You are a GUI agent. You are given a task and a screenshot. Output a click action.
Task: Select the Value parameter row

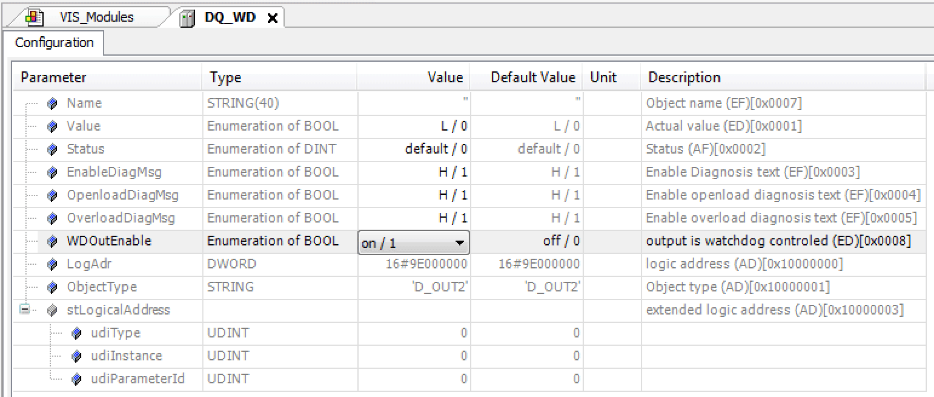(470, 126)
